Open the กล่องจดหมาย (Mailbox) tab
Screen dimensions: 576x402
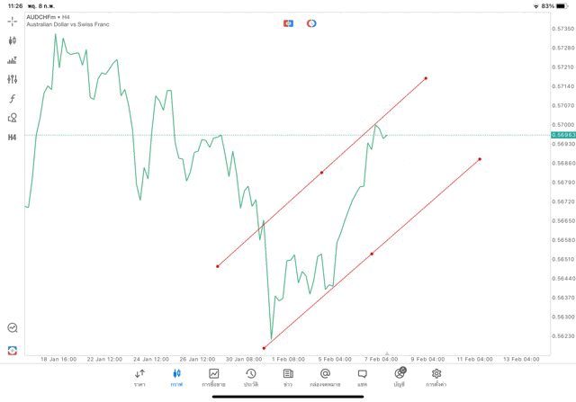[325, 378]
